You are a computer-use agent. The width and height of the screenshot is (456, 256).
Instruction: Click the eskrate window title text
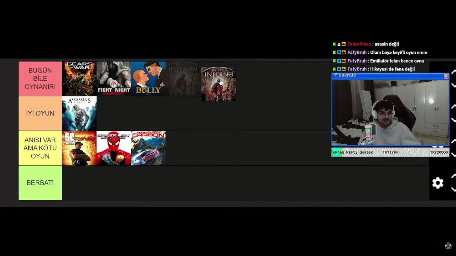pyautogui.click(x=347, y=75)
